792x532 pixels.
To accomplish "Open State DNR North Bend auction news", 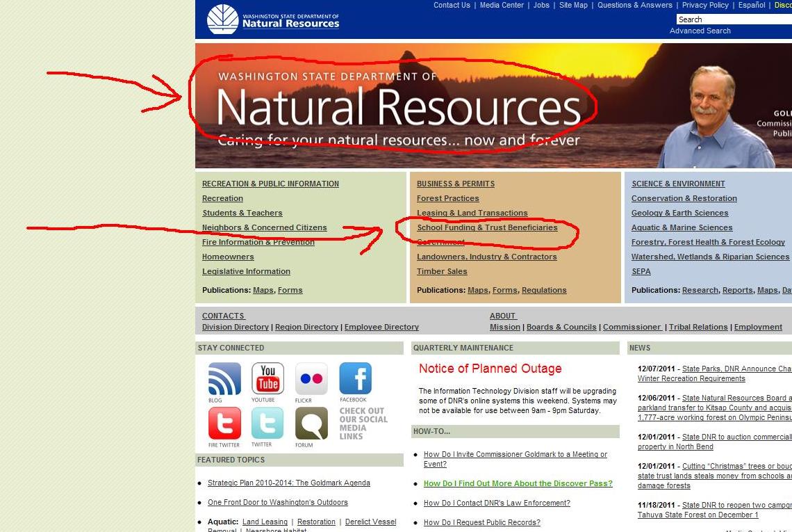I will click(715, 442).
